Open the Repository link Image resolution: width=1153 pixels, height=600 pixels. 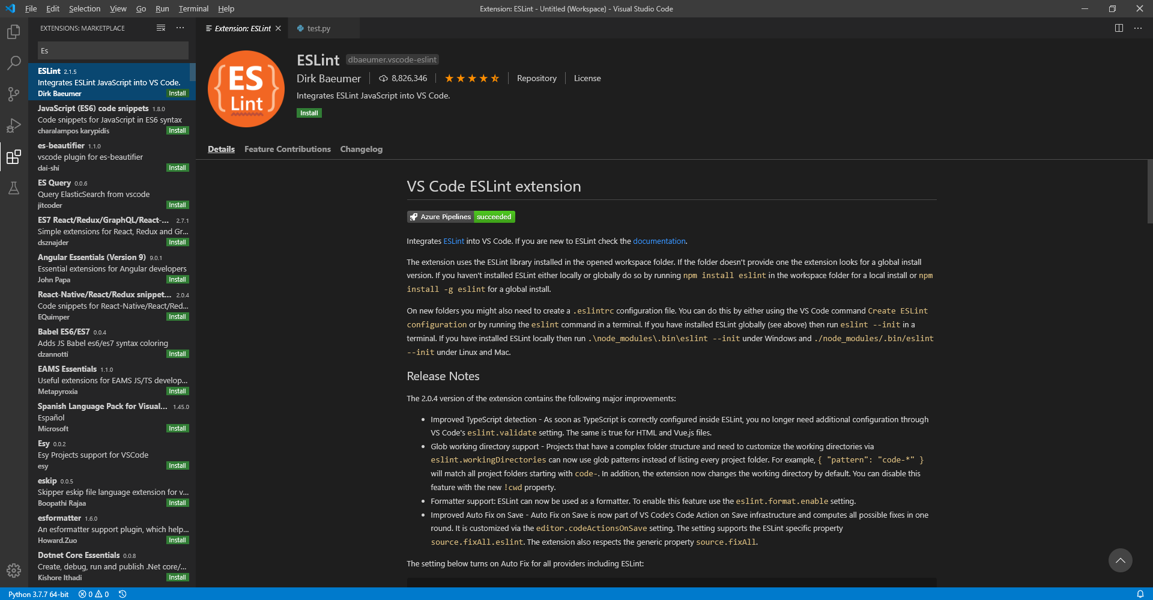point(537,78)
